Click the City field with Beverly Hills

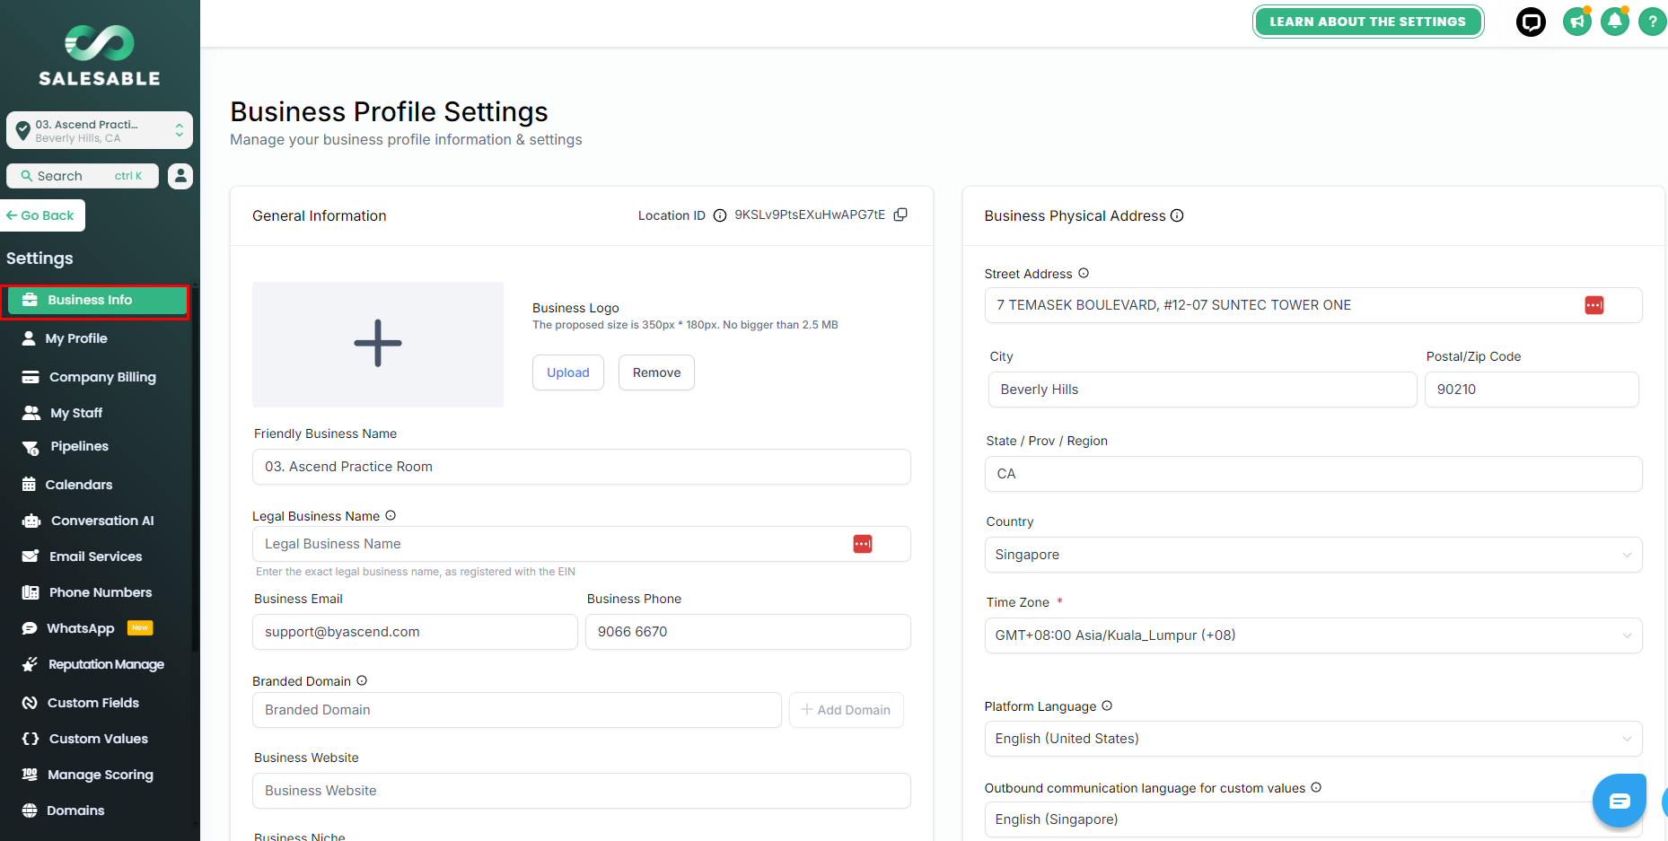(1203, 390)
